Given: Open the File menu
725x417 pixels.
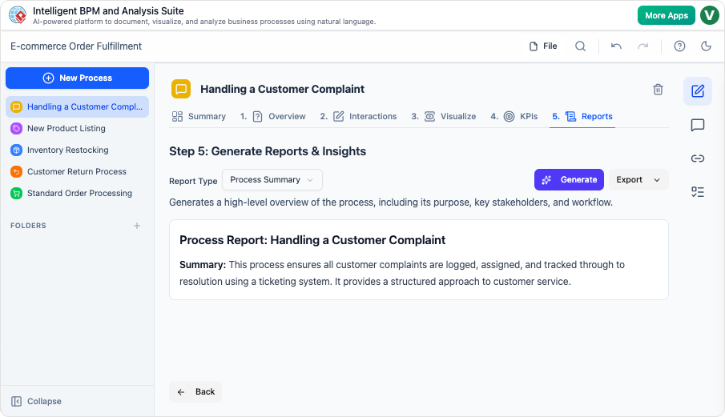Looking at the screenshot, I should [543, 46].
